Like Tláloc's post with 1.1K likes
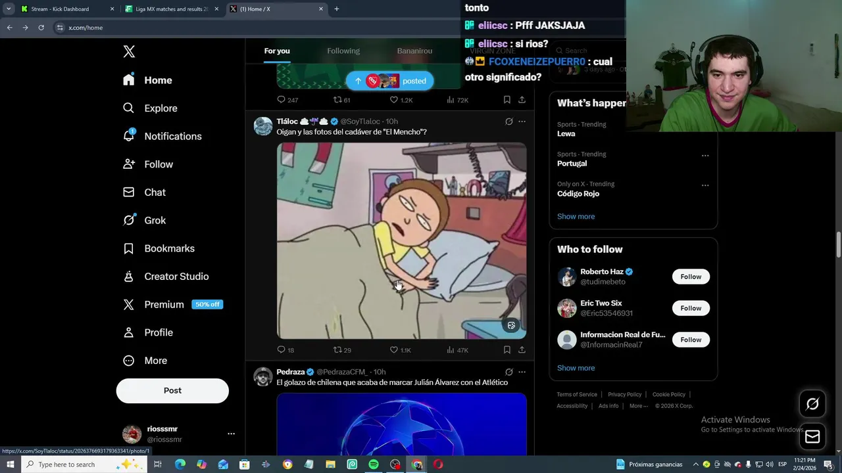842x473 pixels. coord(400,350)
